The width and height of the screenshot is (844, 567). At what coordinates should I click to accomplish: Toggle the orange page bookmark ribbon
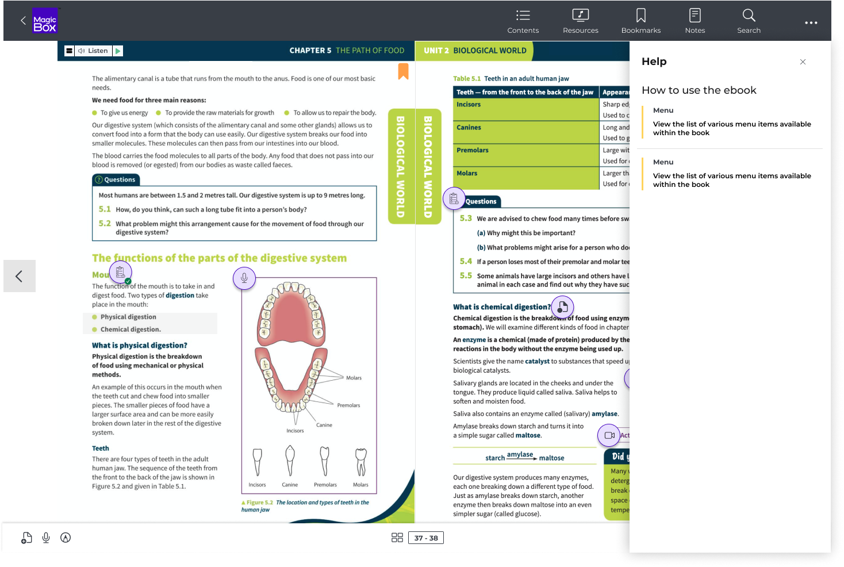tap(404, 71)
